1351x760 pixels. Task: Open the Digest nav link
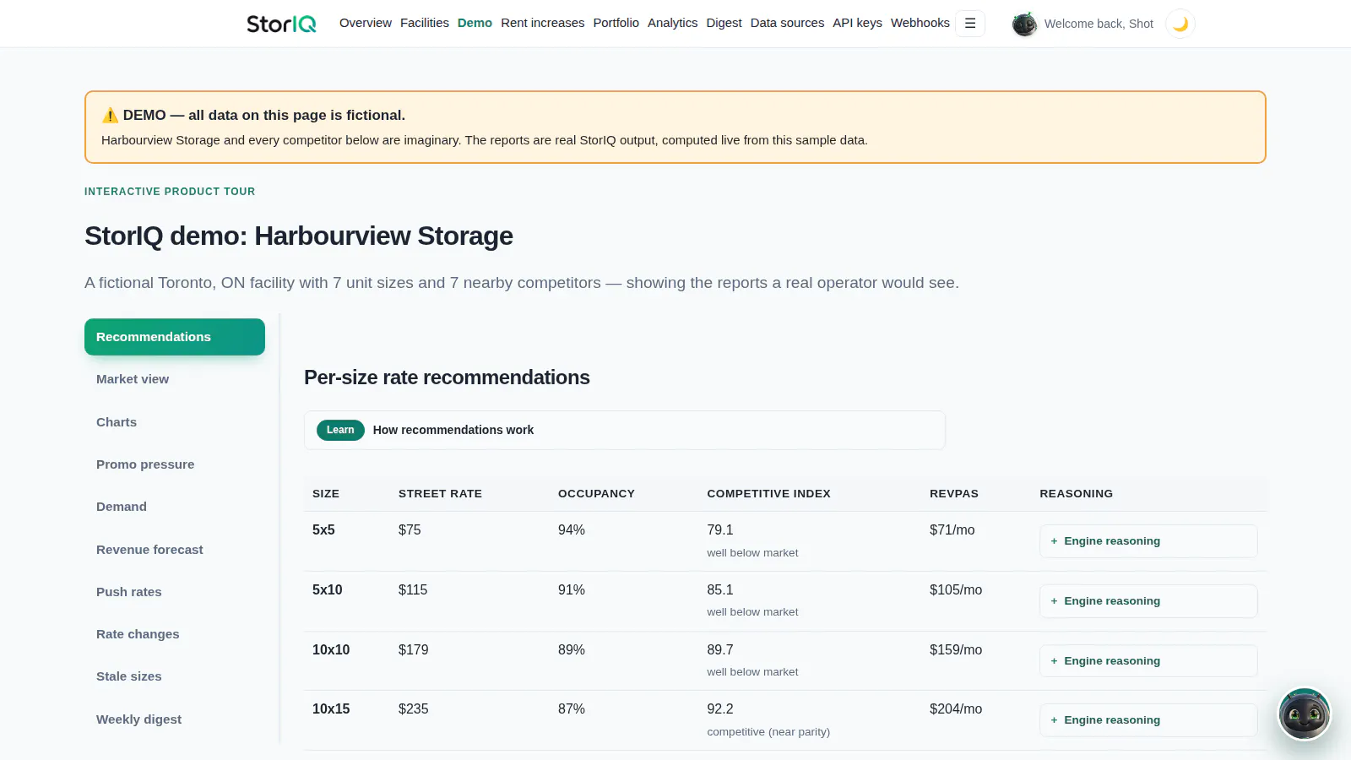[x=724, y=23]
